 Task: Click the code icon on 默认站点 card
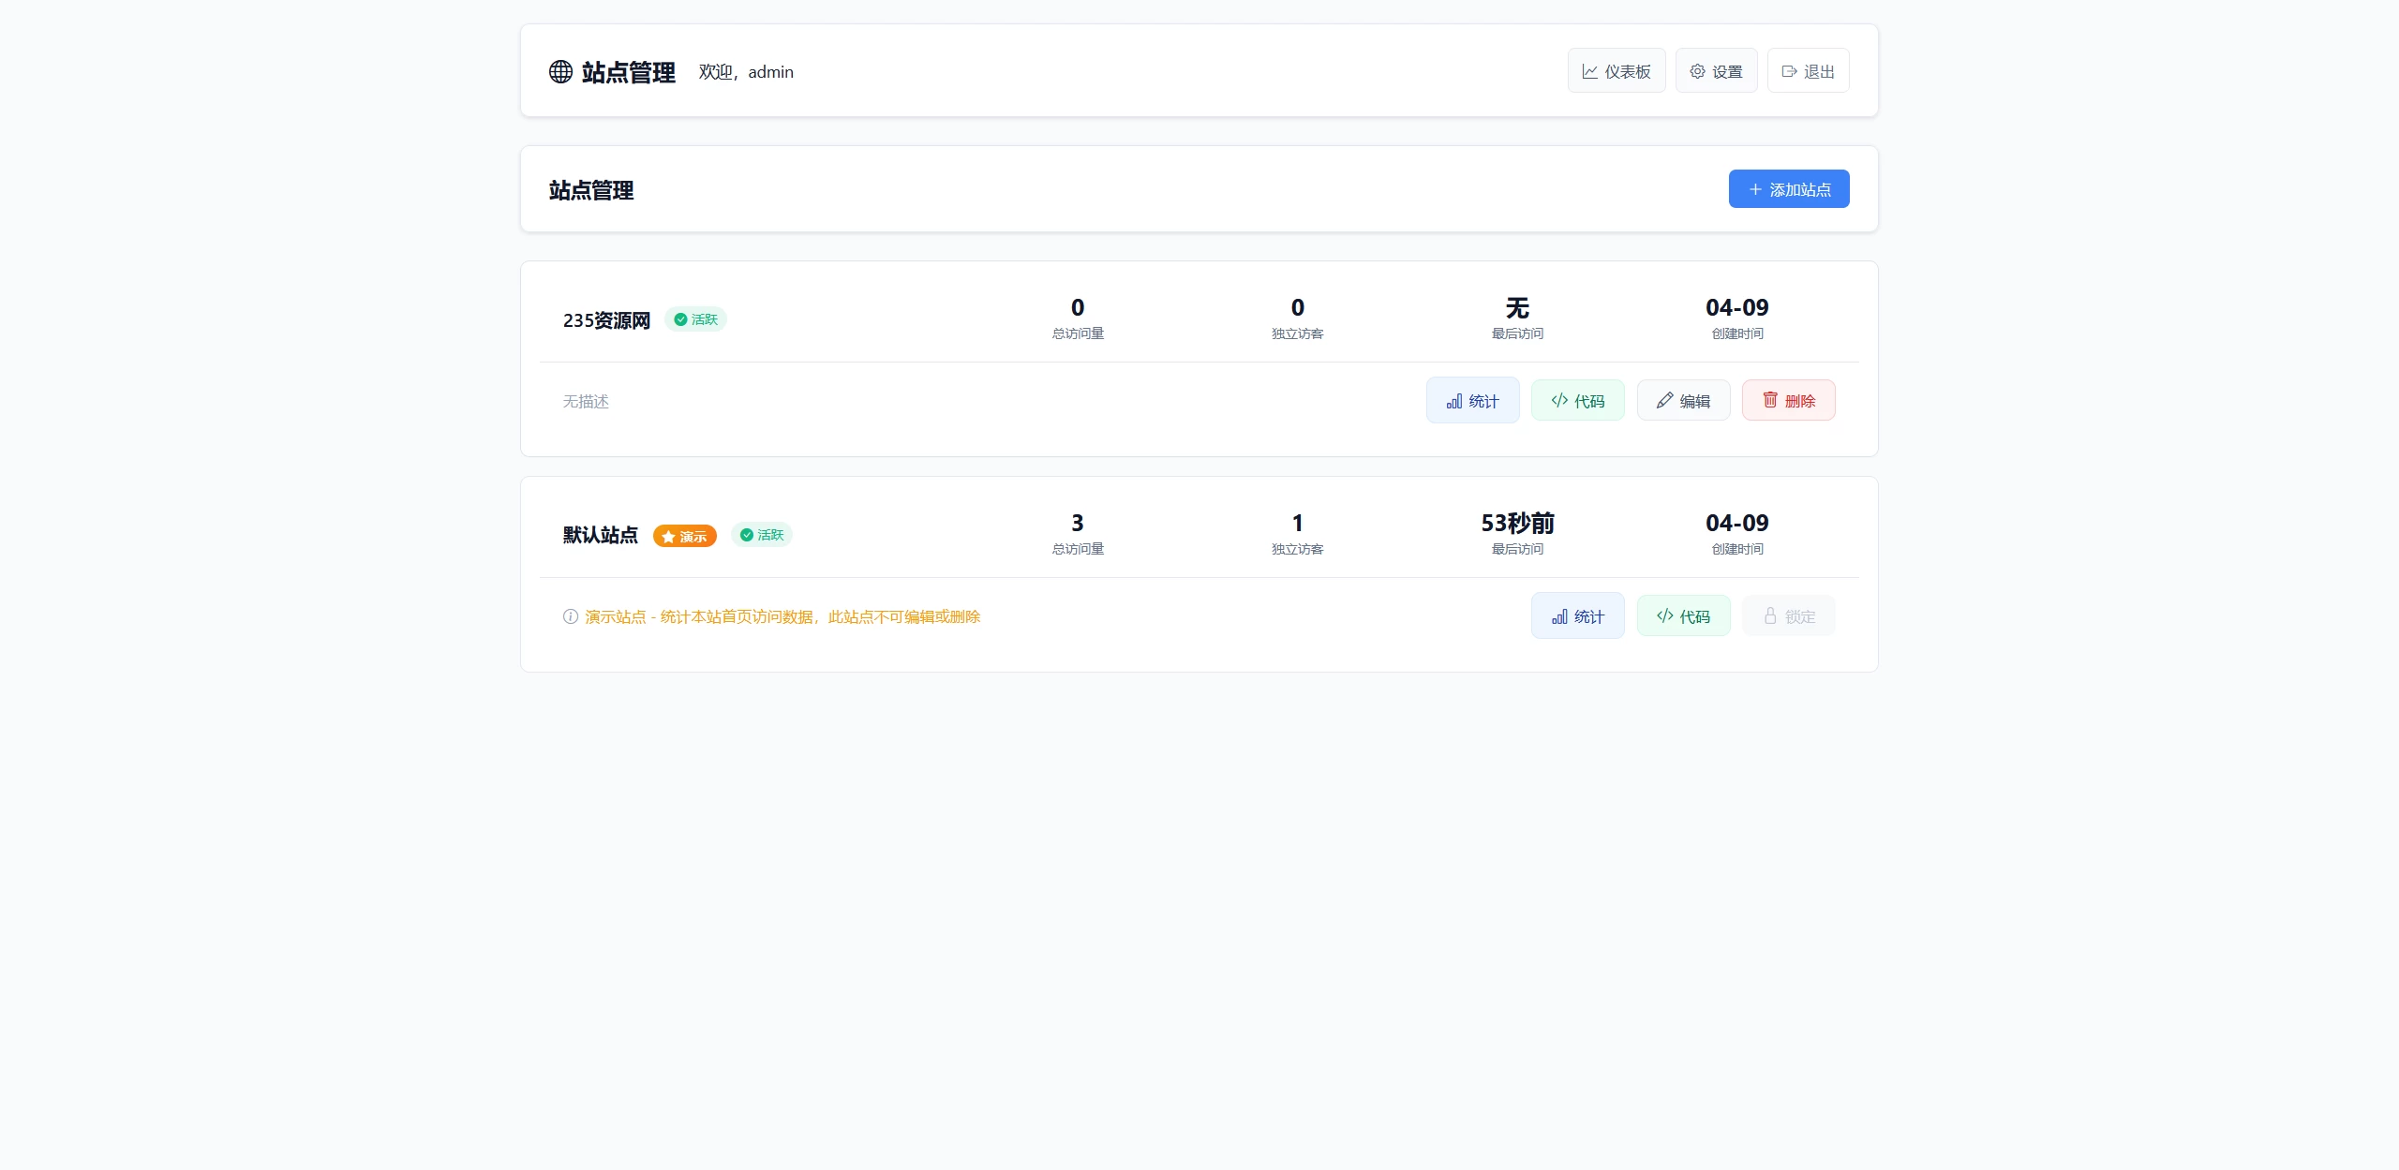(x=1664, y=615)
